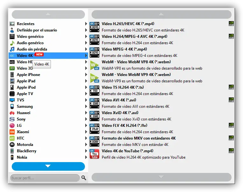The image size is (243, 192).
Task: Click the Video 3D icon
Action: 12,68
